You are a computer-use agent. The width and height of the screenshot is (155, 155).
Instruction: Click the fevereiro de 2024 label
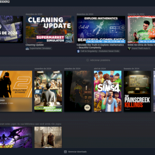[131, 69]
